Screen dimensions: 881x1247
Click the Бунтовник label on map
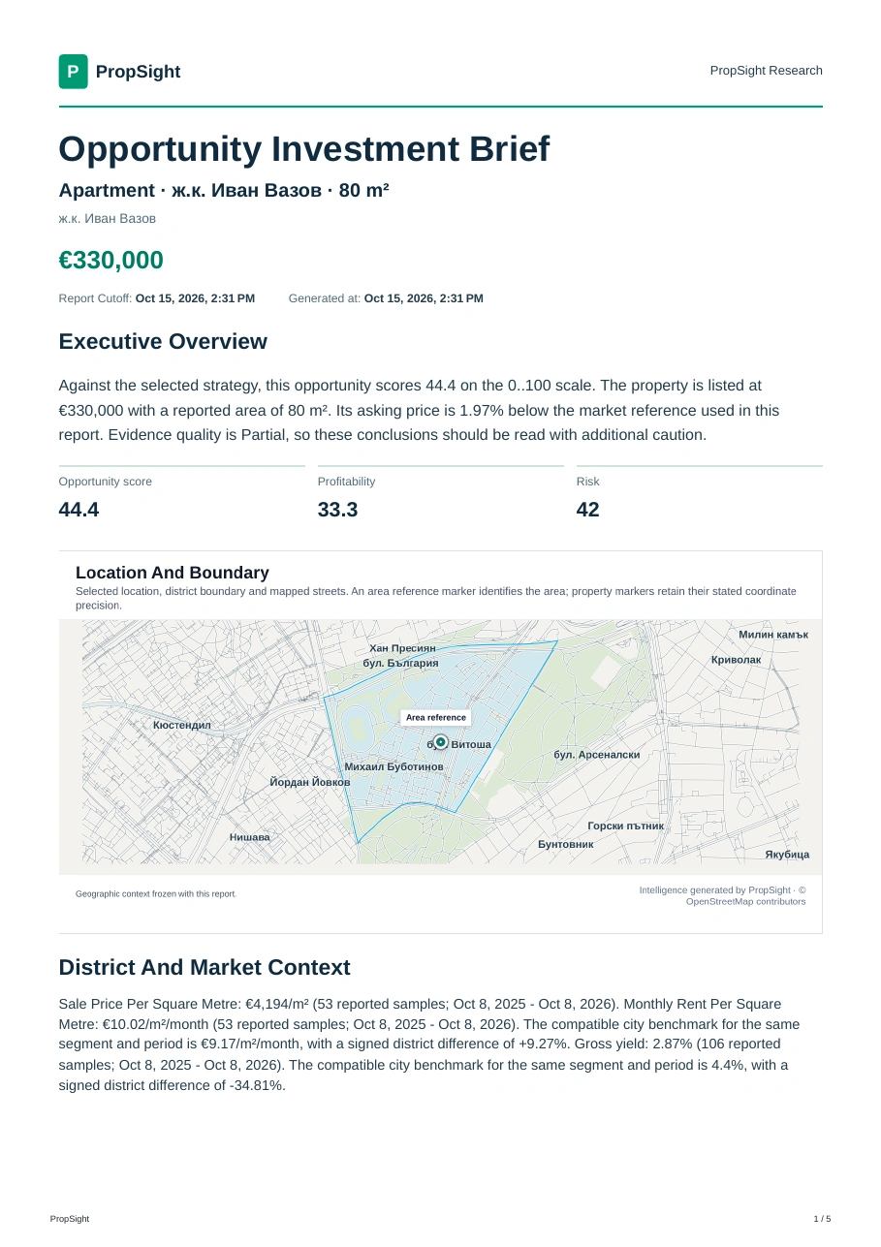[x=566, y=845]
